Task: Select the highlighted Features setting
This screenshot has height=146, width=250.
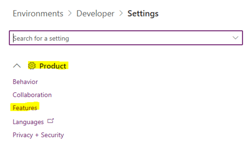Action: tap(25, 108)
